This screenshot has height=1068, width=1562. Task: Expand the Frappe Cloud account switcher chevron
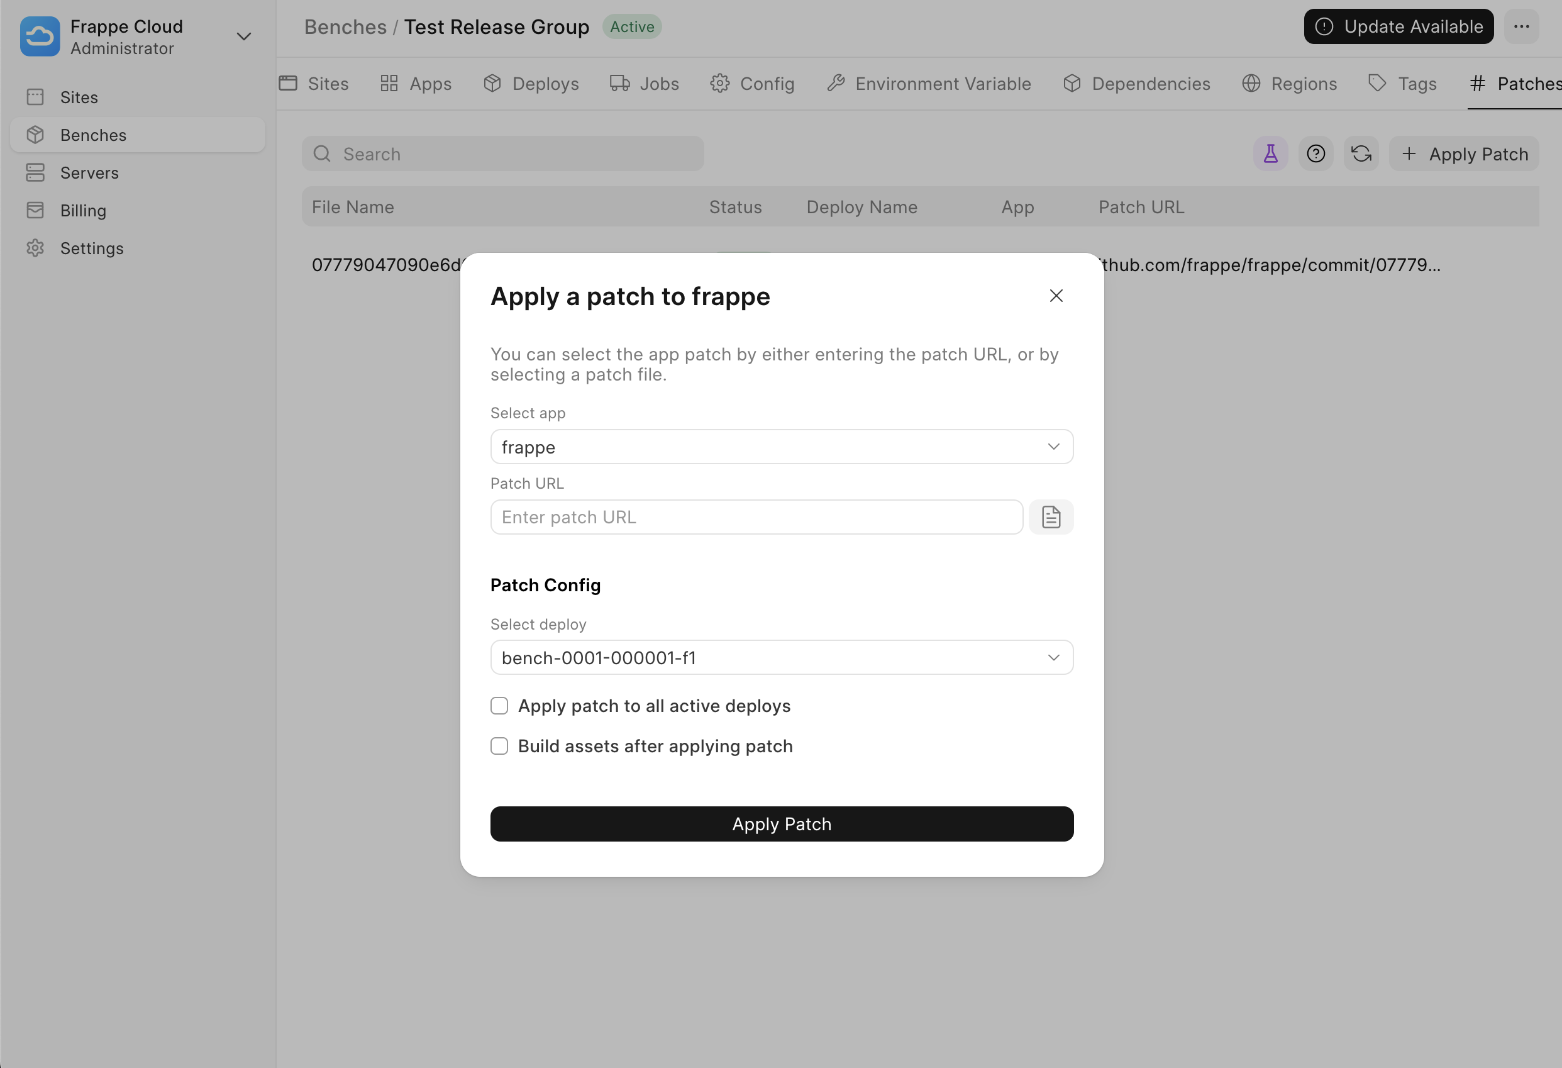pos(244,36)
